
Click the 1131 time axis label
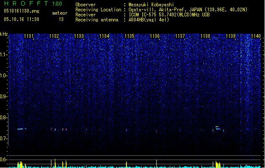pyautogui.click(x=29, y=36)
